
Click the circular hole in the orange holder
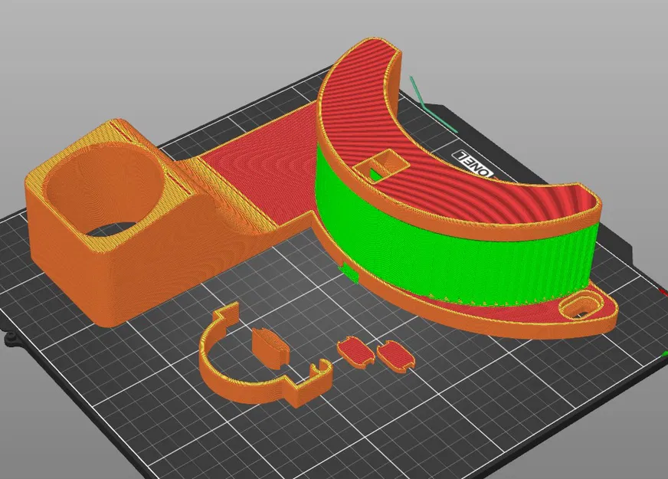pos(104,189)
